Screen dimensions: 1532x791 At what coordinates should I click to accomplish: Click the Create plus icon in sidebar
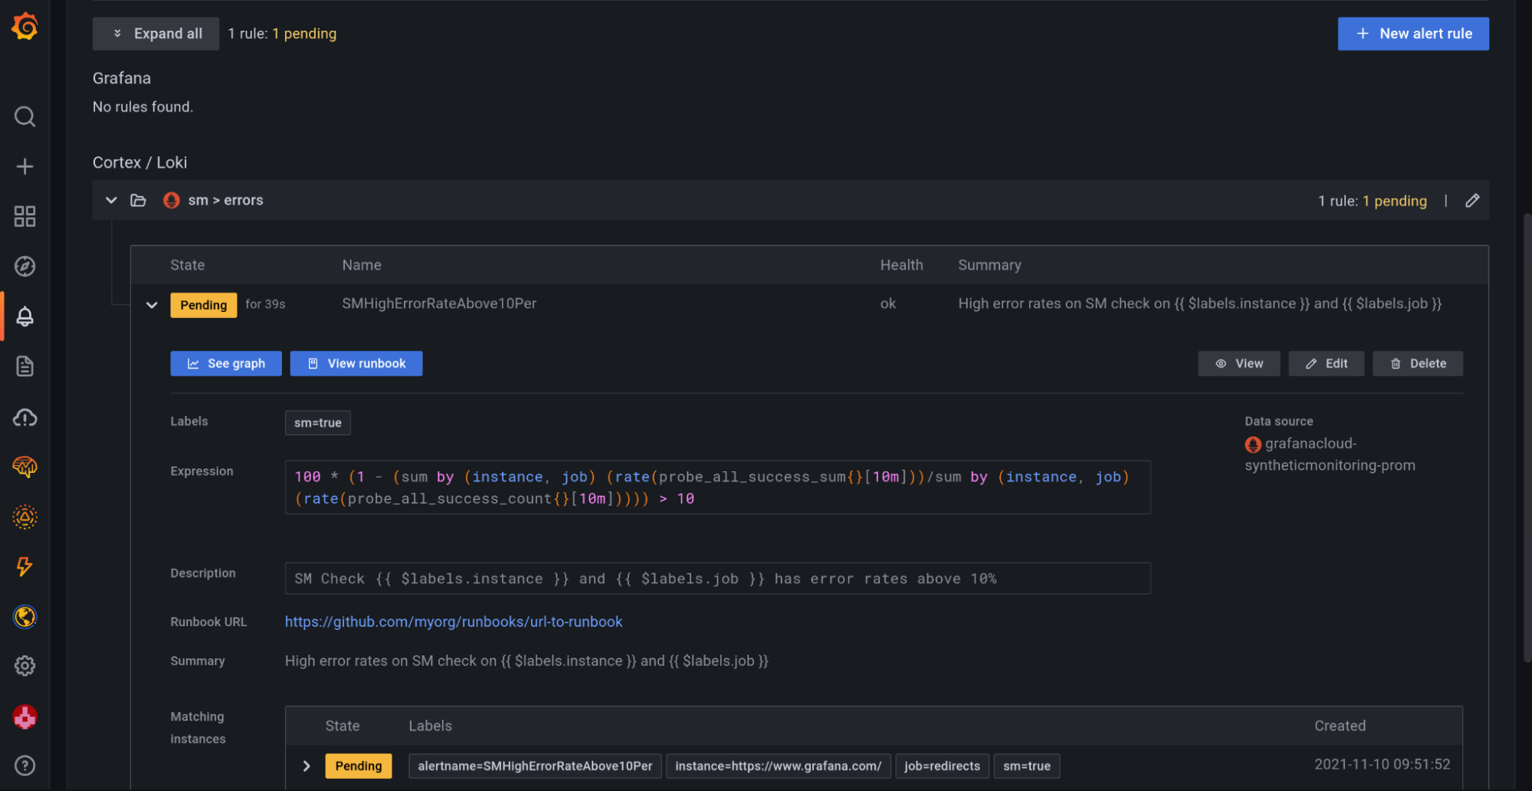tap(25, 166)
